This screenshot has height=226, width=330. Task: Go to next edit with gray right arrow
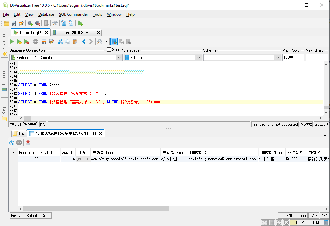click(91, 42)
